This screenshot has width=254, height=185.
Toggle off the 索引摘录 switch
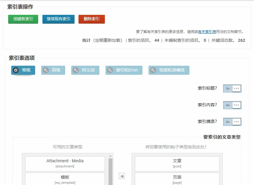coord(228,122)
